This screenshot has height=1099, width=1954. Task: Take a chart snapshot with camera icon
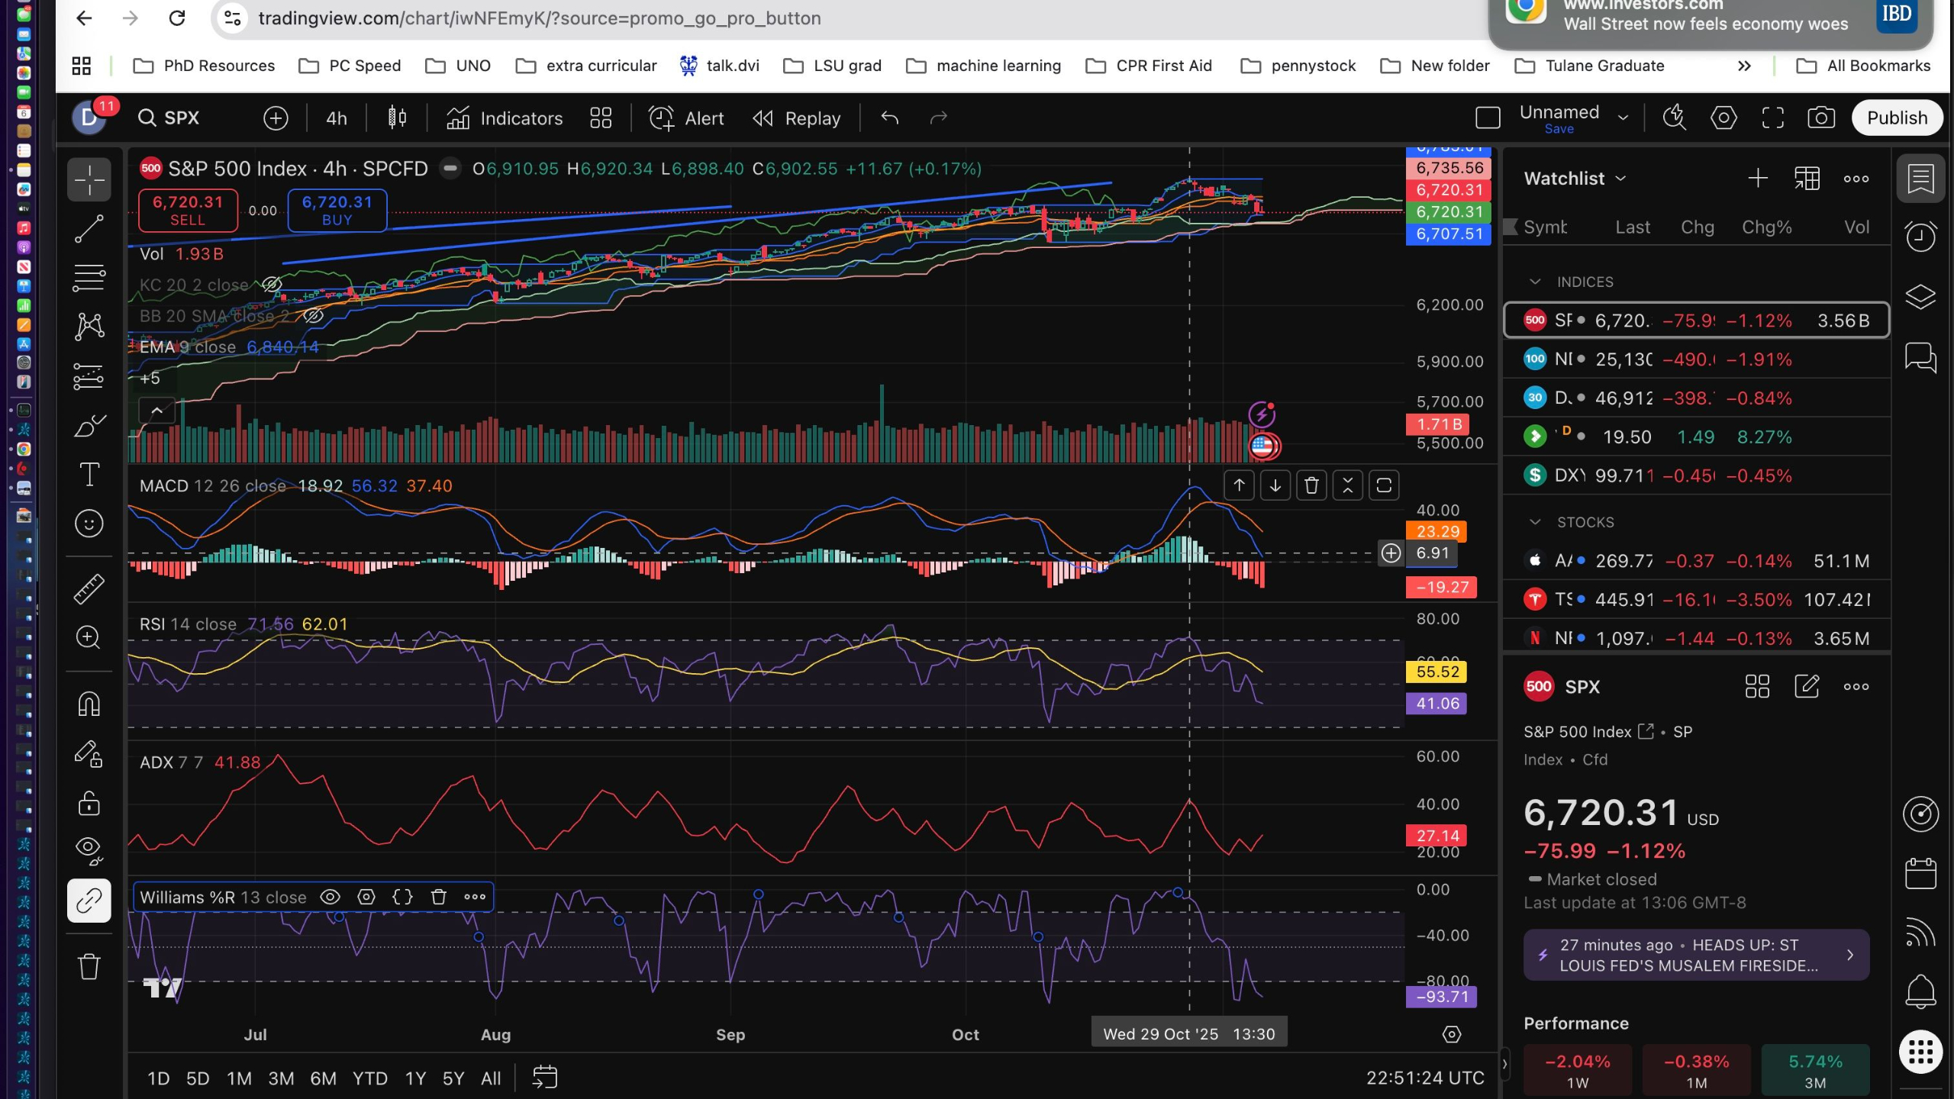[x=1821, y=118]
